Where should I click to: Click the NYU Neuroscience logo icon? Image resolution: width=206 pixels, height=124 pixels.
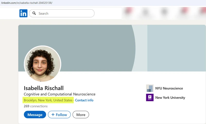point(150,88)
